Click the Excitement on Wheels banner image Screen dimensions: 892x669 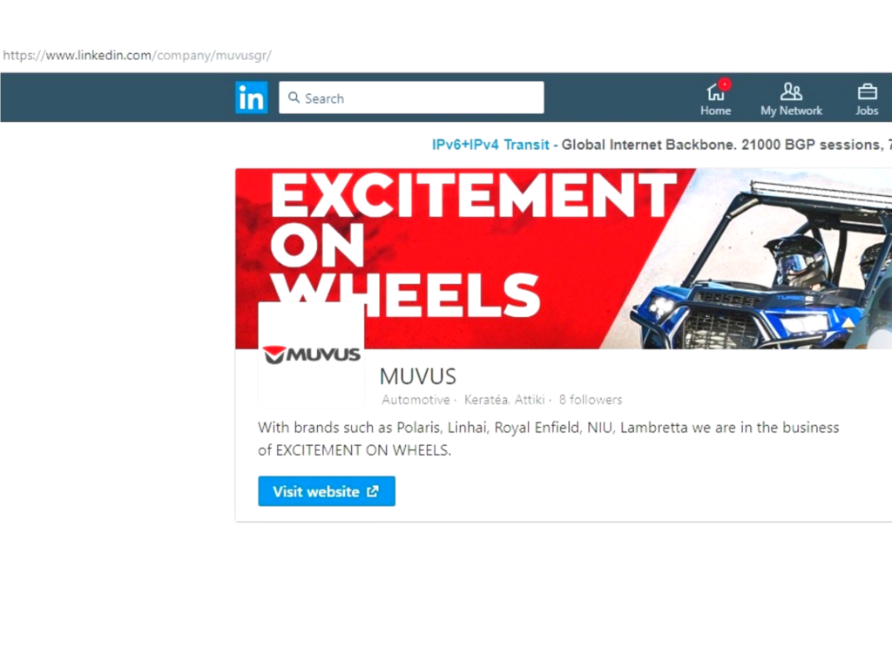click(x=564, y=258)
